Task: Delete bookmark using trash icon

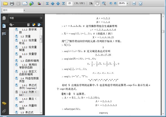Action: tap(28, 25)
